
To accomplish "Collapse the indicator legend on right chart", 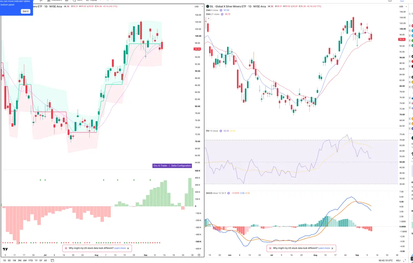I will pos(208,19).
